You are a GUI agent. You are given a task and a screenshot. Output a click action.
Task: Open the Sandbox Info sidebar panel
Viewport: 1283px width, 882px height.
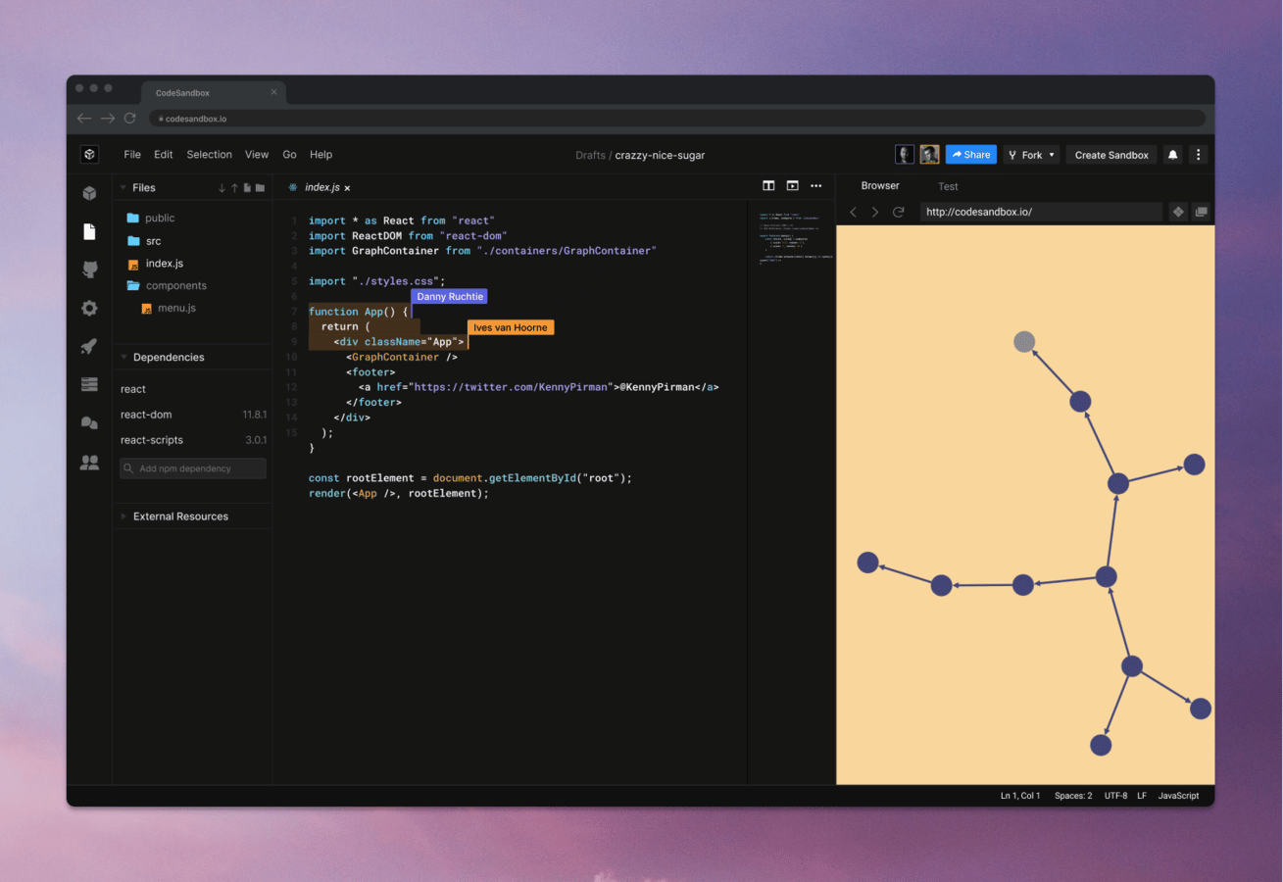coord(89,194)
